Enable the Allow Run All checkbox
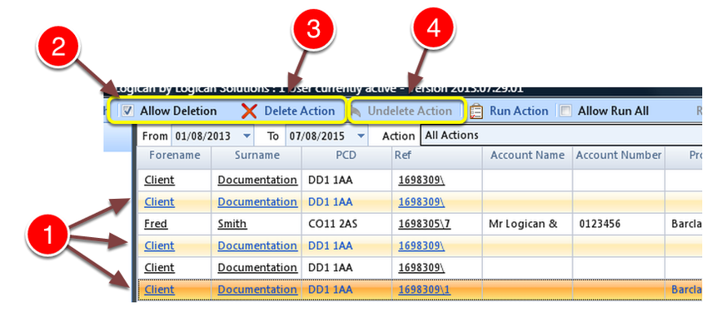The image size is (712, 317). 565,111
